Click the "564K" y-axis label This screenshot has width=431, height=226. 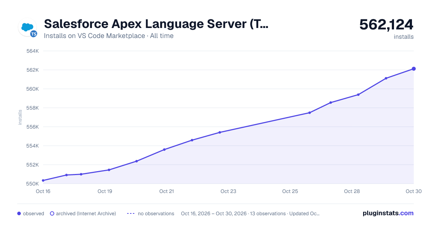coord(33,51)
